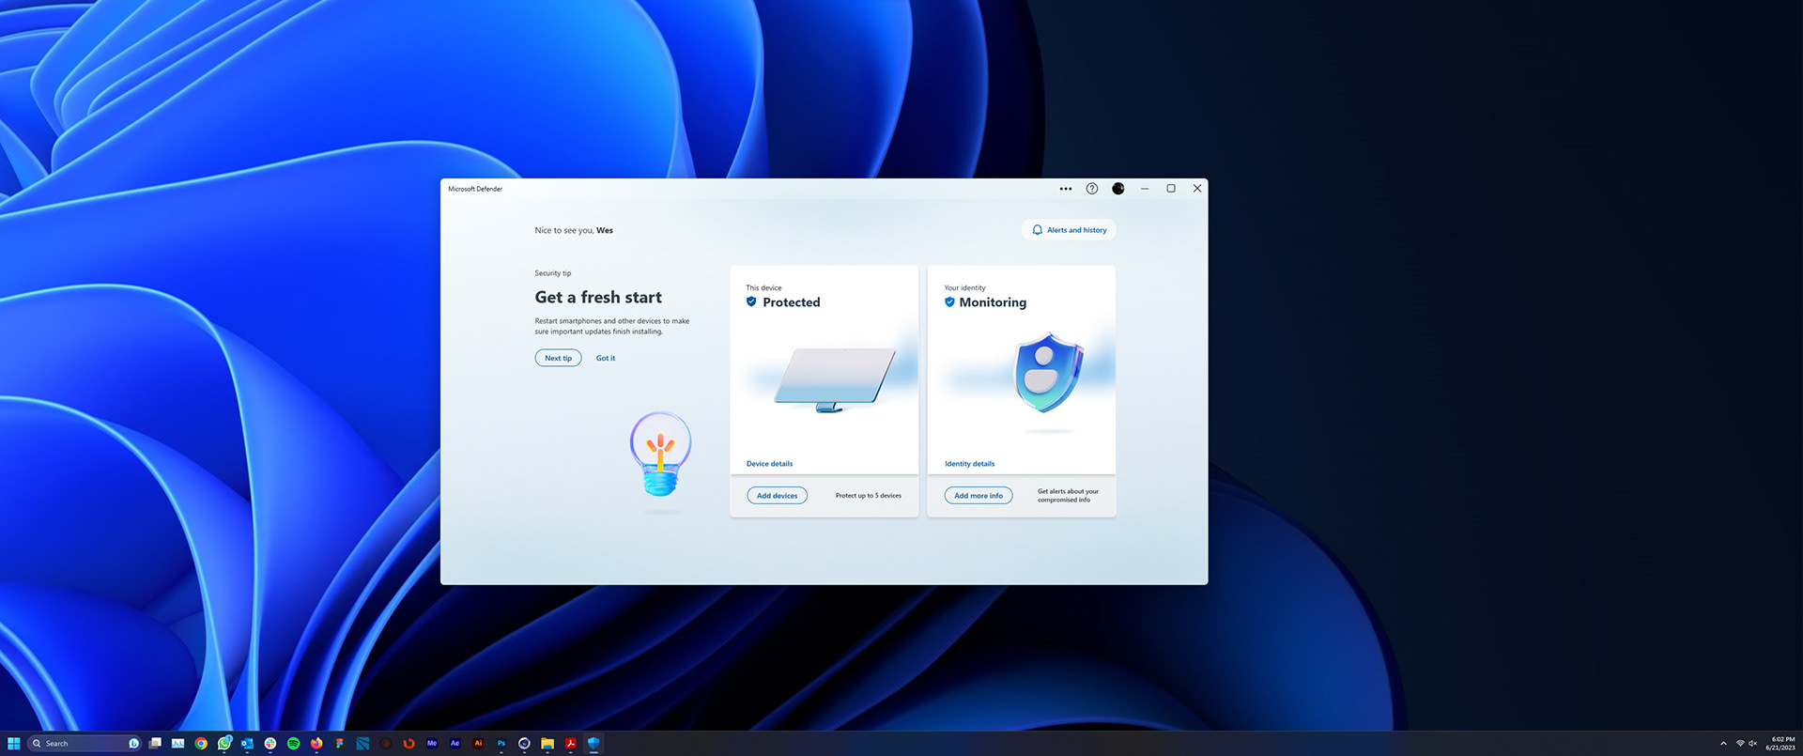Open Google Chrome from the taskbar
This screenshot has height=756, width=1803.
201,743
